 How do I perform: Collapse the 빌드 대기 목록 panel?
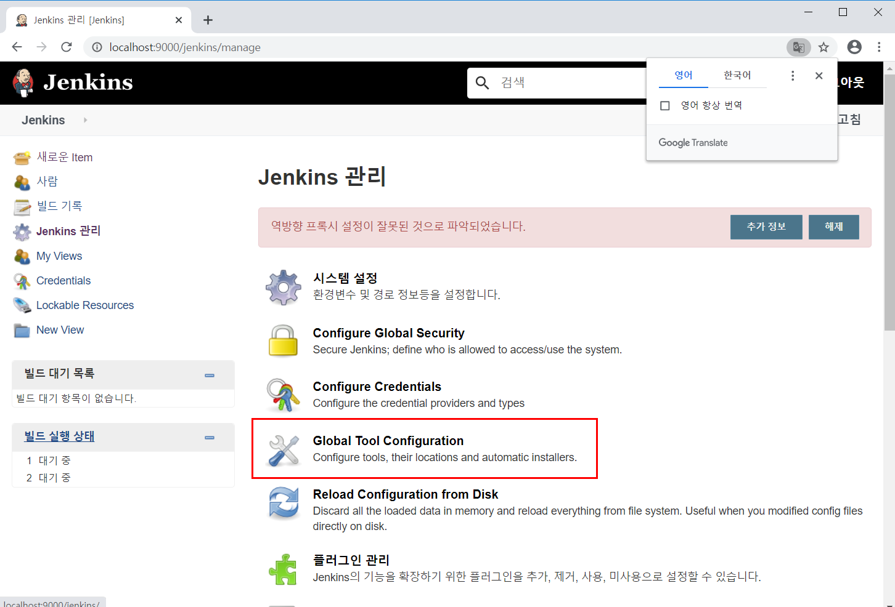pos(210,375)
